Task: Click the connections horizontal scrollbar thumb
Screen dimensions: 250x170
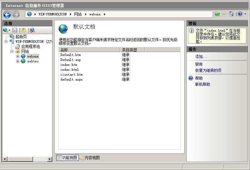Action: [20, 159]
